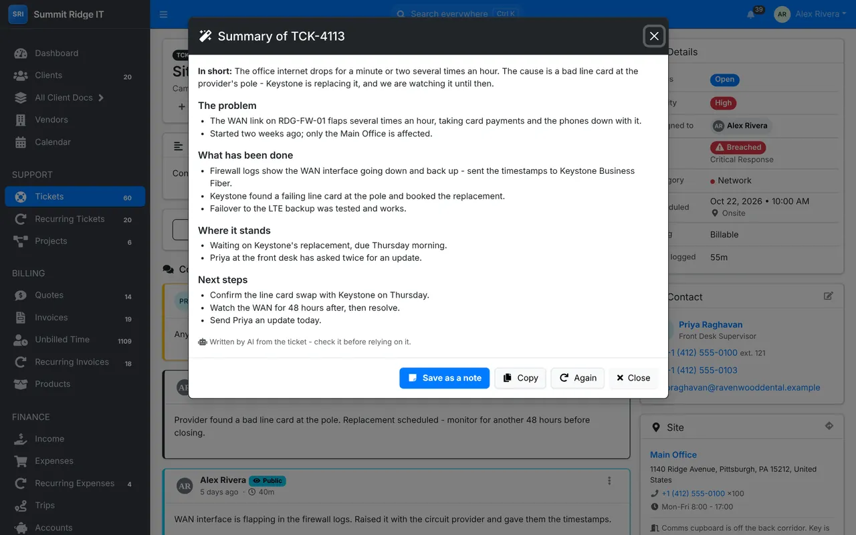Open the Trips sidebar item
Image resolution: width=856 pixels, height=535 pixels.
click(75, 506)
